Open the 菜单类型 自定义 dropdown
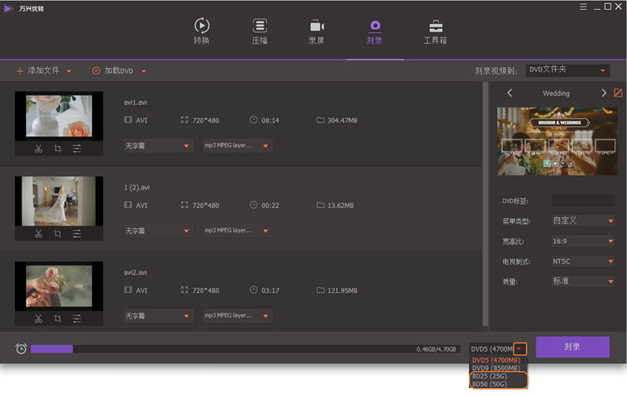The height and width of the screenshot is (396, 627). pyautogui.click(x=583, y=220)
